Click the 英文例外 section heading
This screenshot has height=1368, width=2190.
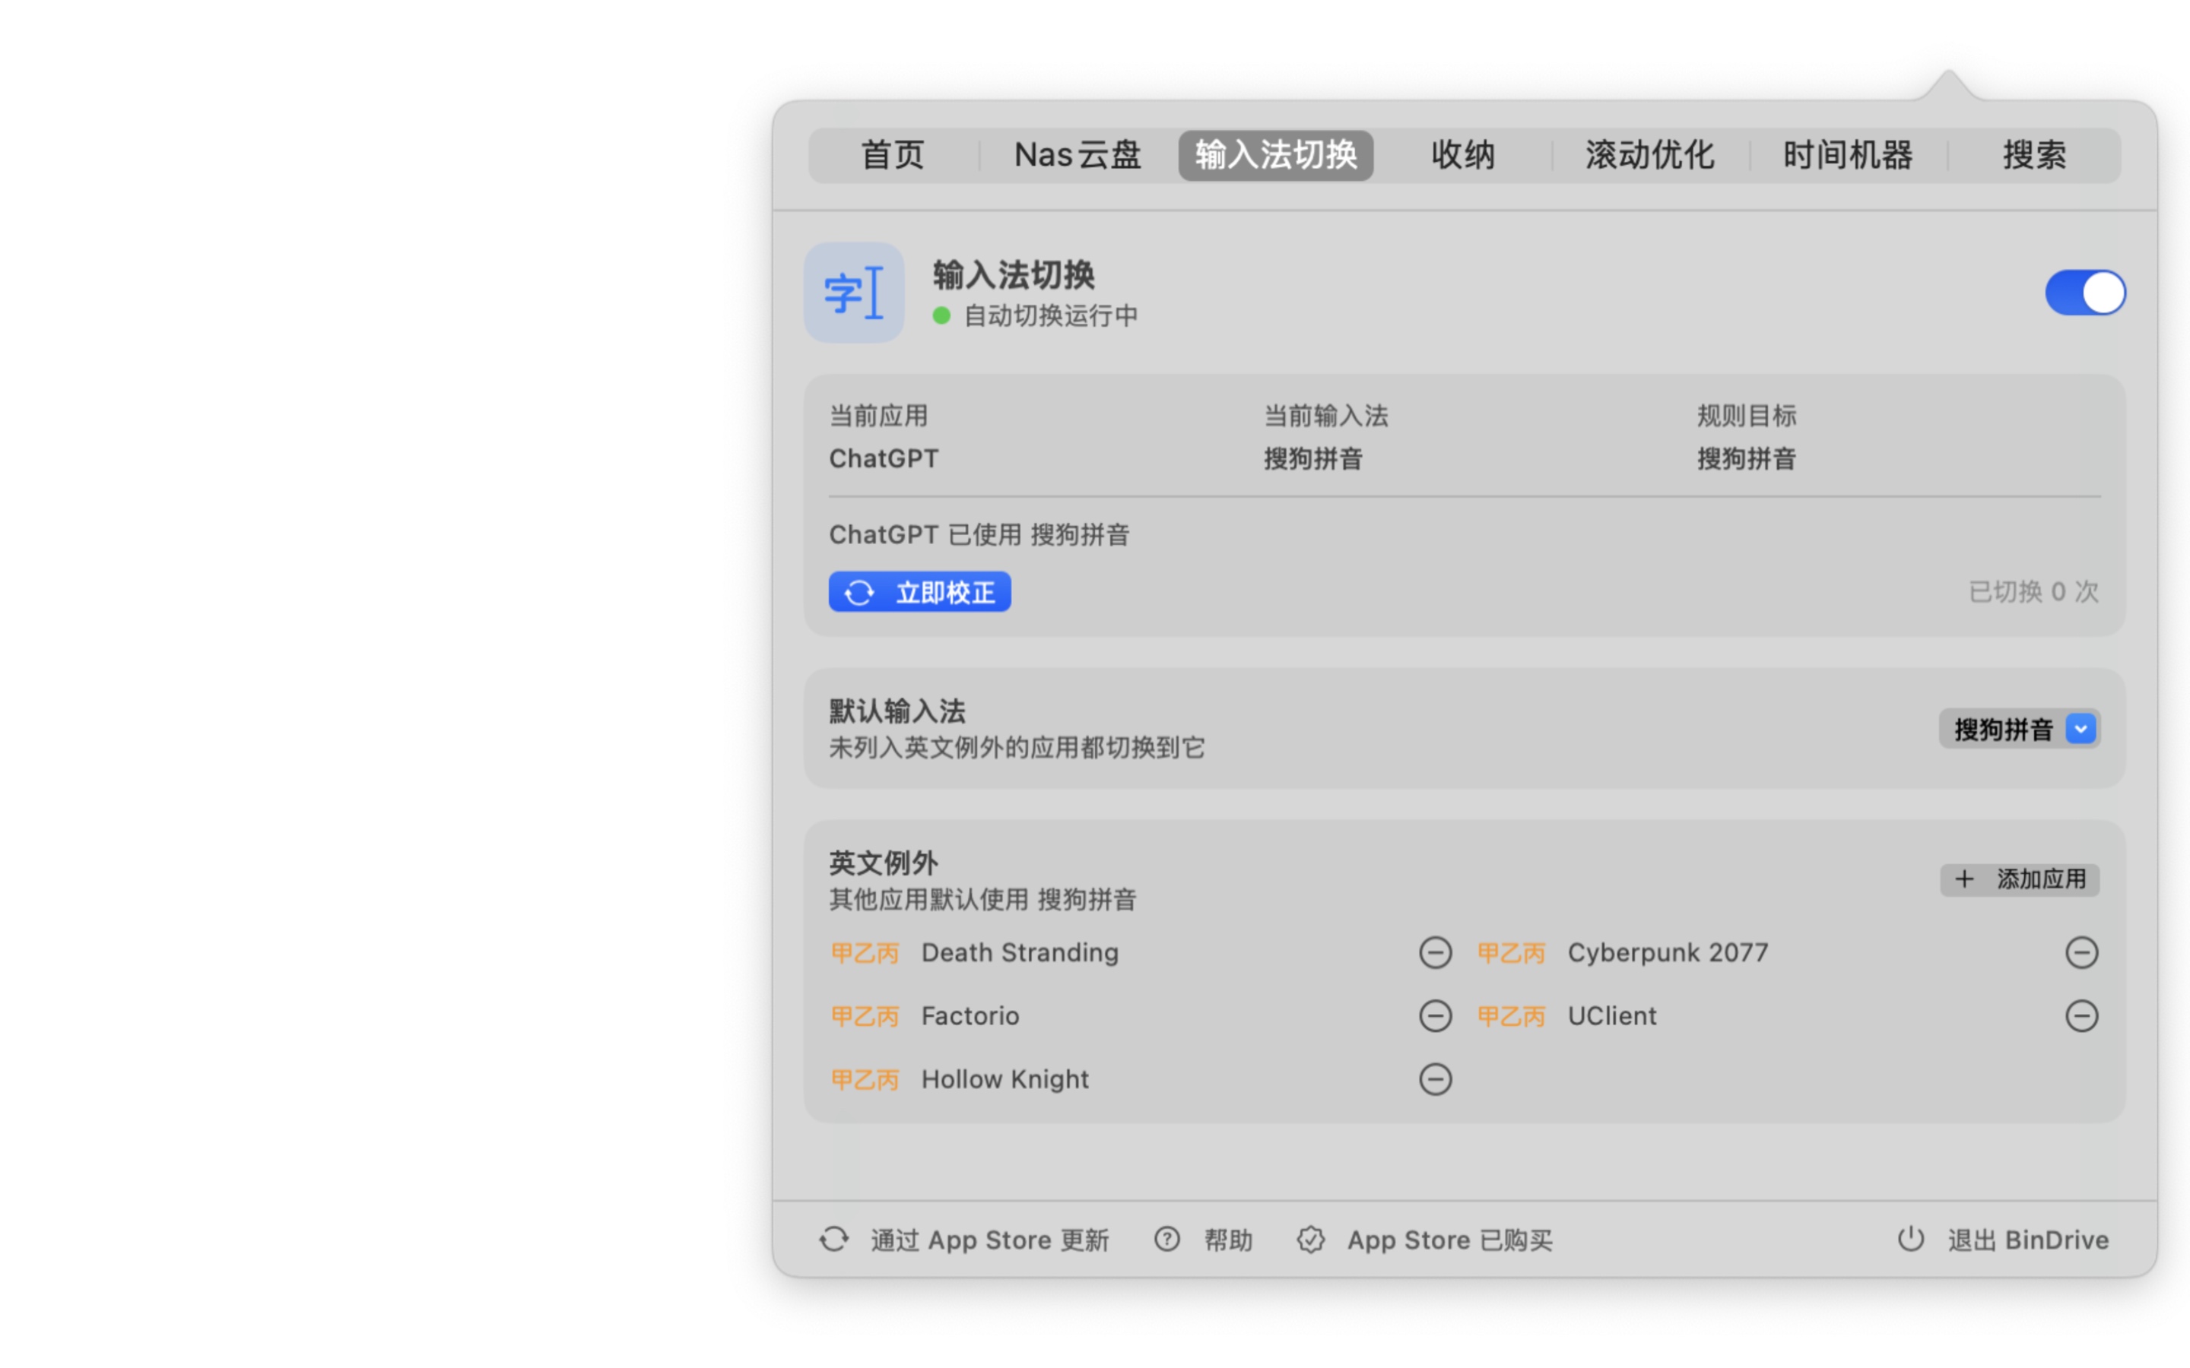click(x=884, y=863)
